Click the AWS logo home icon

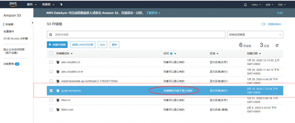pos(13,4)
